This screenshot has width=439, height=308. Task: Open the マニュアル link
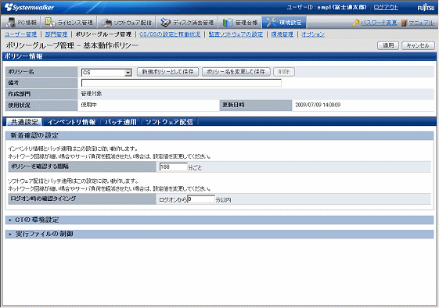coord(421,23)
